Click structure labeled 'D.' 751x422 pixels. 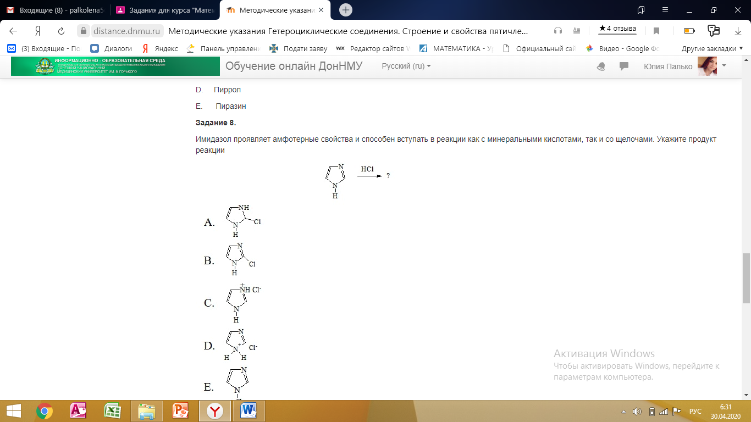point(240,345)
